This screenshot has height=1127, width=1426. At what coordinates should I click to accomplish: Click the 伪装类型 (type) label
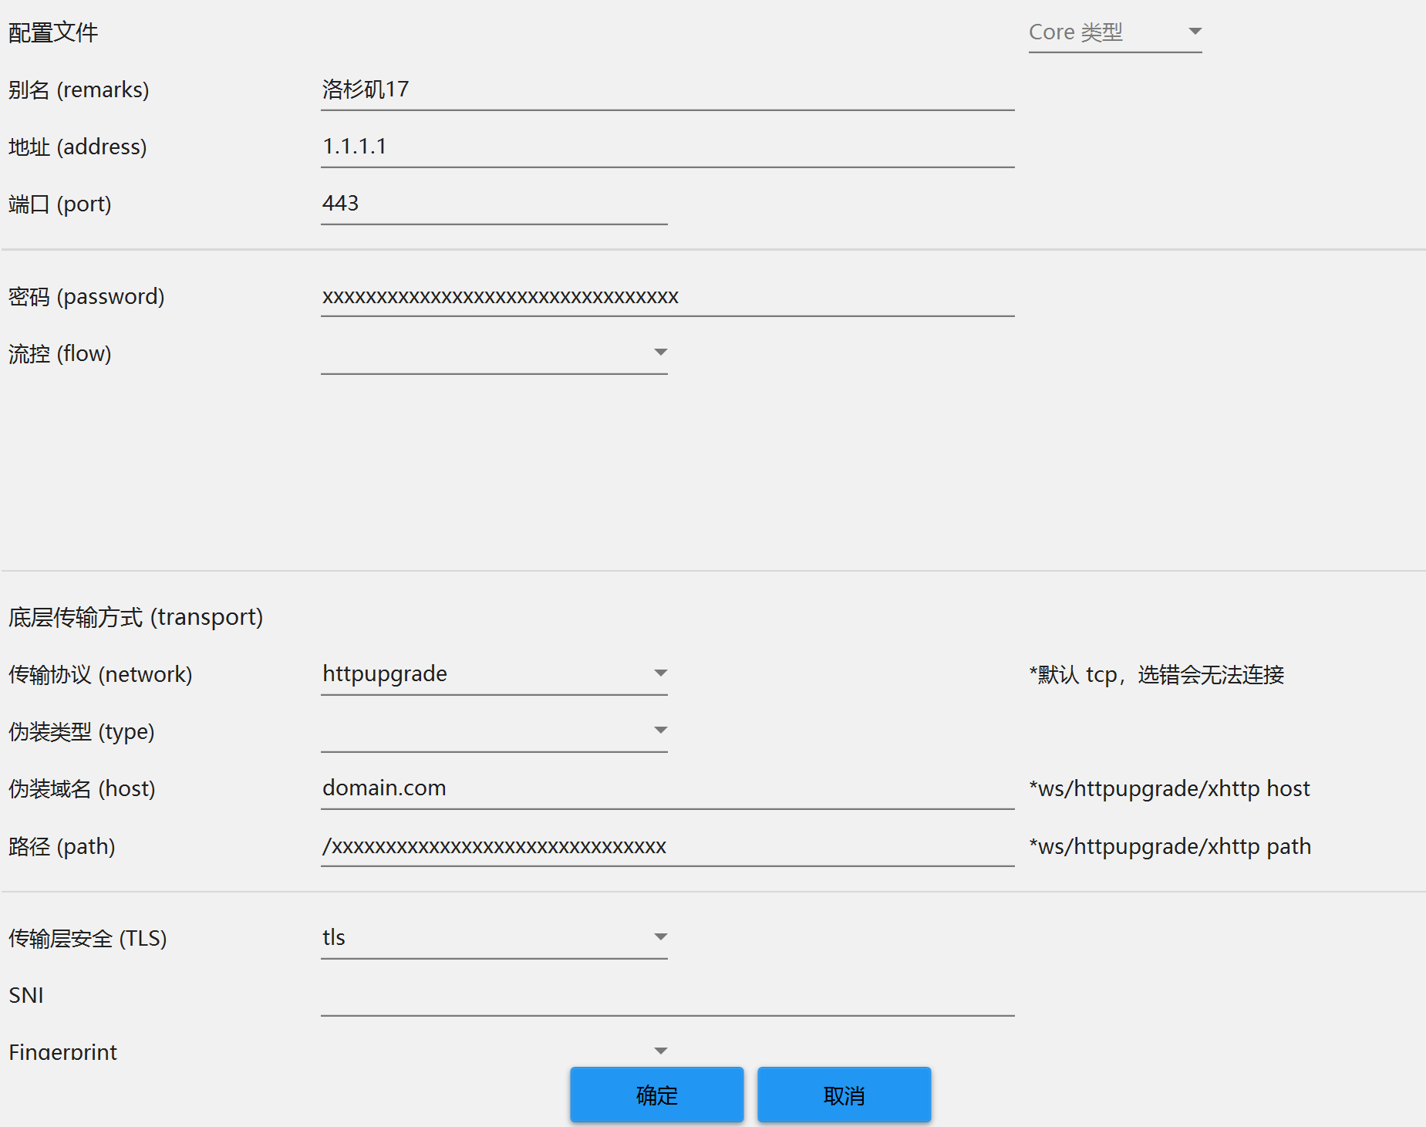[81, 732]
